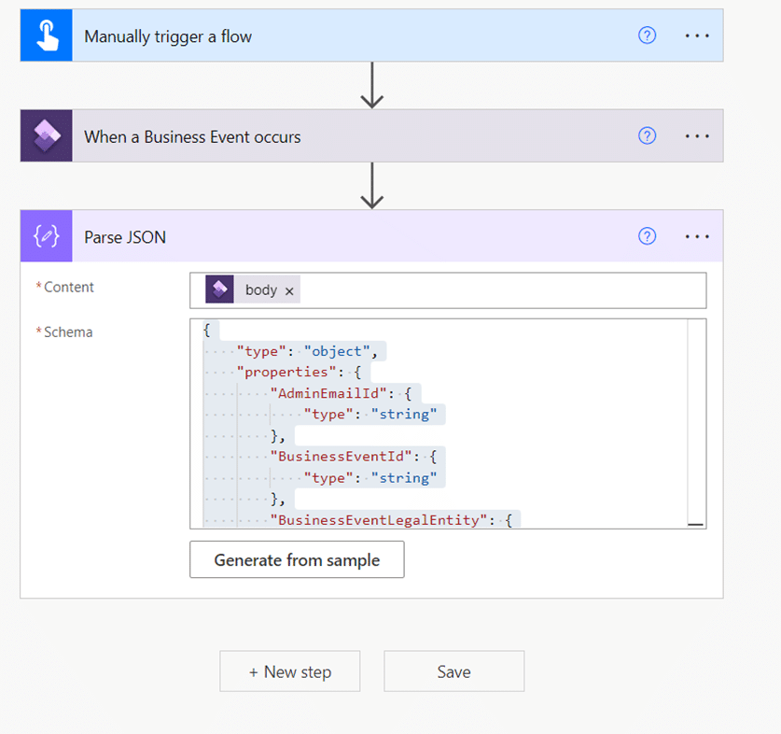Screen dimensions: 781x734
Task: Open help for When a Business Event occurs
Action: pyautogui.click(x=647, y=135)
